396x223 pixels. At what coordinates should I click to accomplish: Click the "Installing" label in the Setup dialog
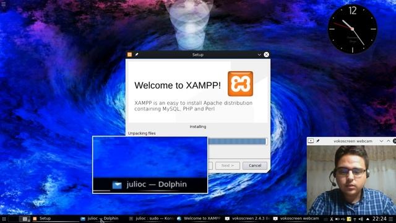pos(198,126)
